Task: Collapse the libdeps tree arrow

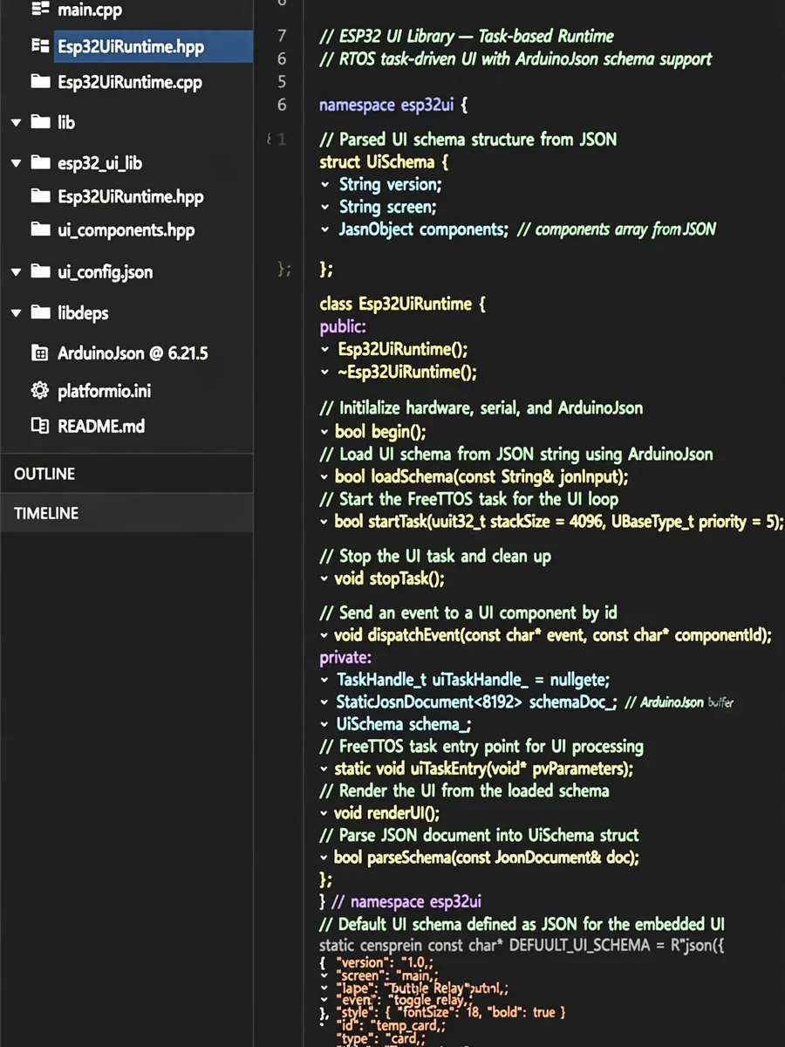Action: point(16,313)
